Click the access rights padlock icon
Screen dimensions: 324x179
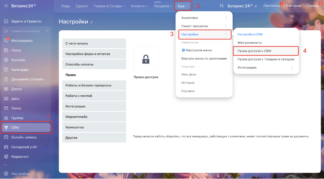coord(146,59)
